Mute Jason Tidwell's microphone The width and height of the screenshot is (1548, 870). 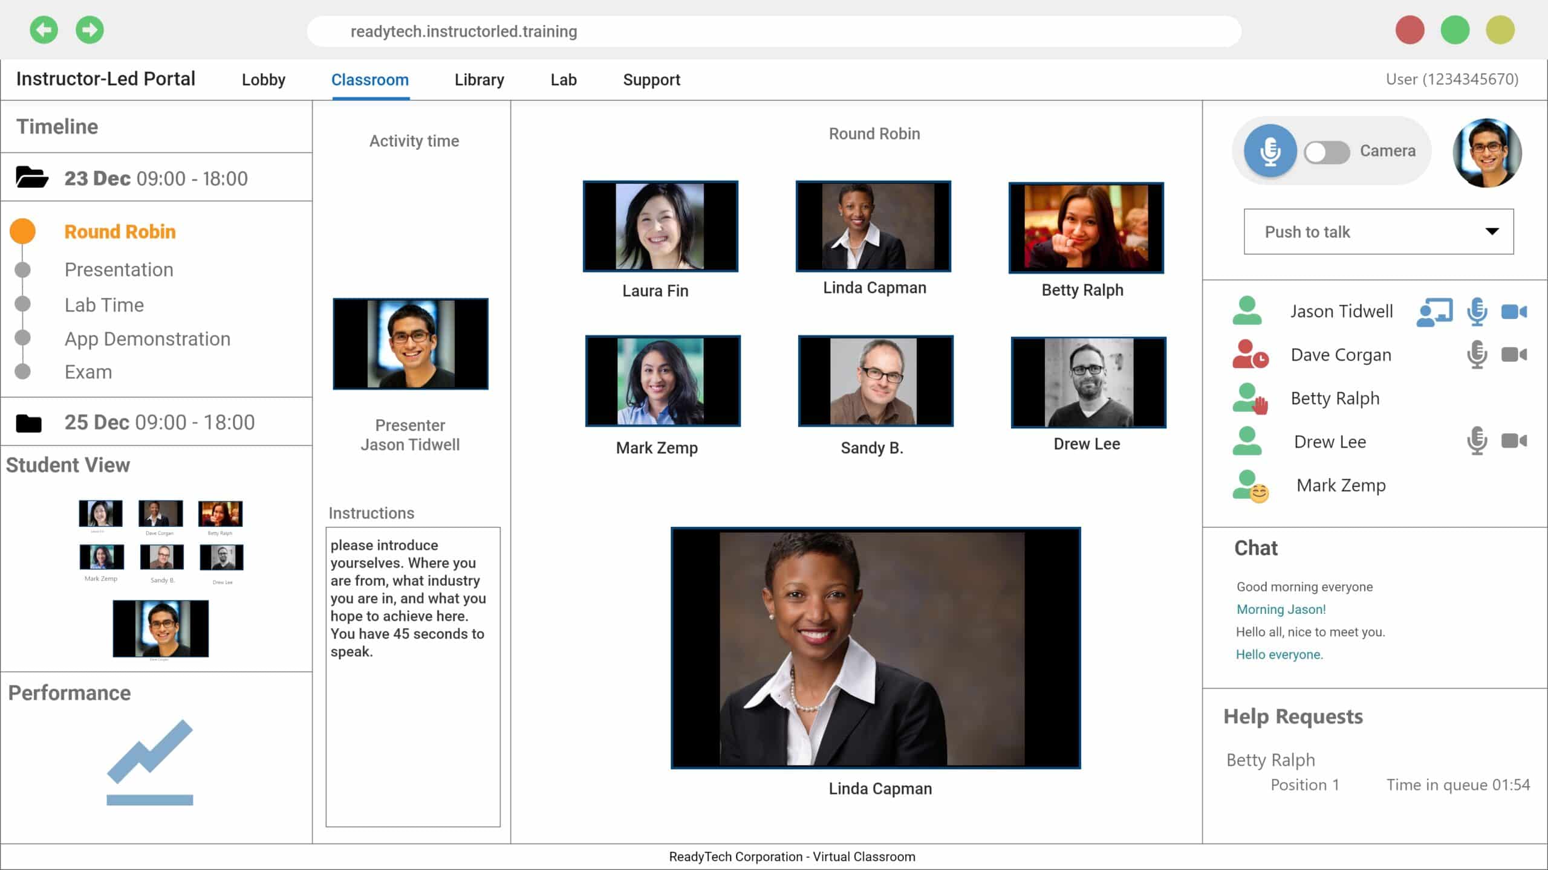(x=1477, y=312)
